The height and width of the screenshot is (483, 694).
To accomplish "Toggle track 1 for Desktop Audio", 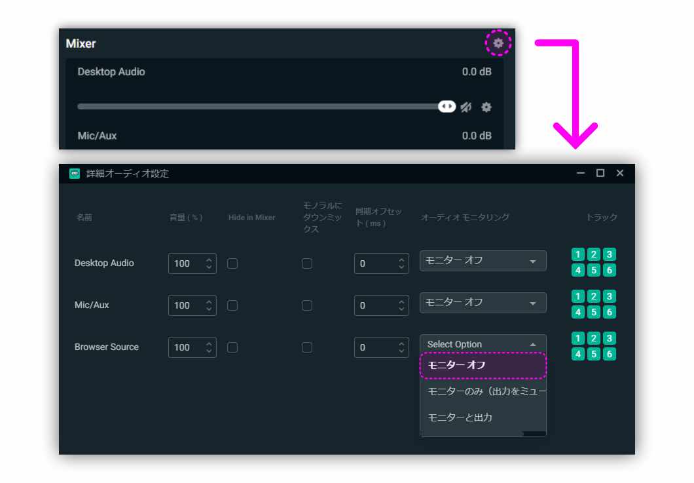I will (577, 254).
